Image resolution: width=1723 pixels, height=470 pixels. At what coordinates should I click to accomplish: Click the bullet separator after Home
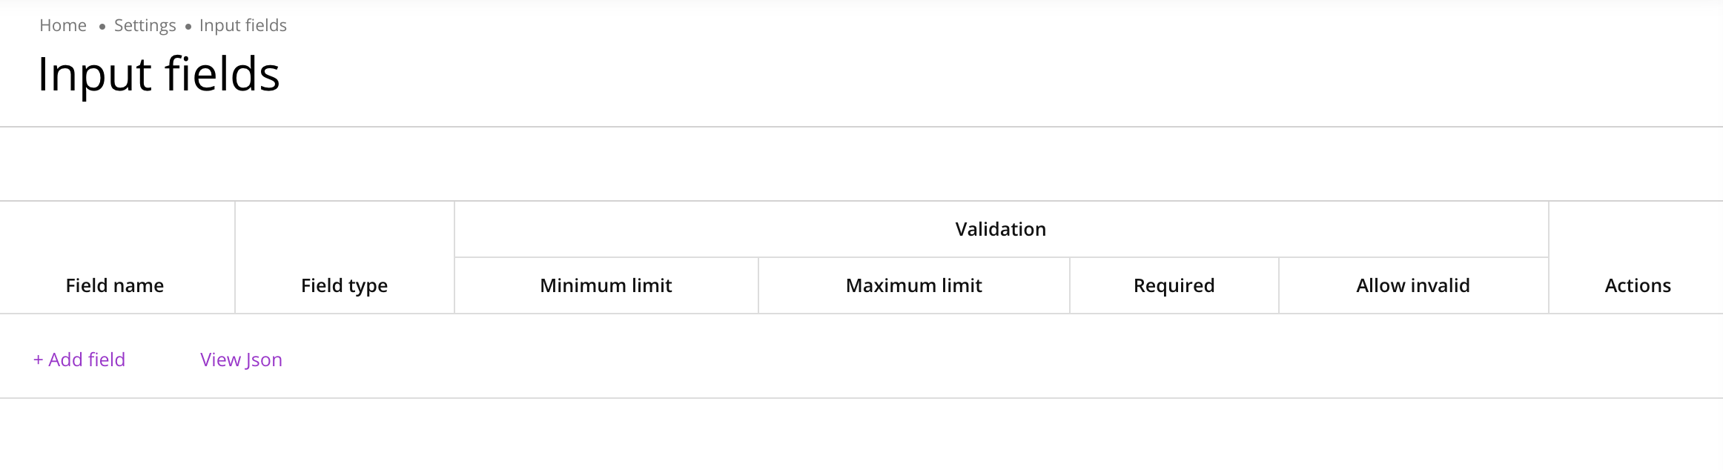[x=102, y=27]
